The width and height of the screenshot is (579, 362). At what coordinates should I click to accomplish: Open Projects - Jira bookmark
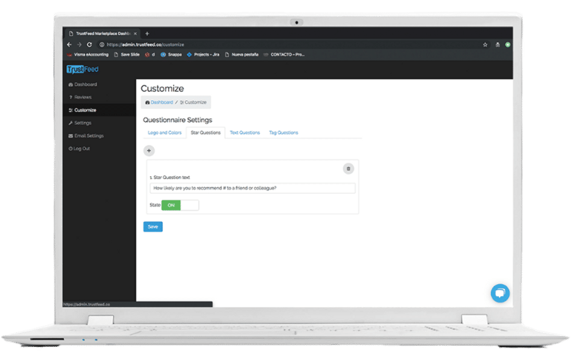pos(203,55)
